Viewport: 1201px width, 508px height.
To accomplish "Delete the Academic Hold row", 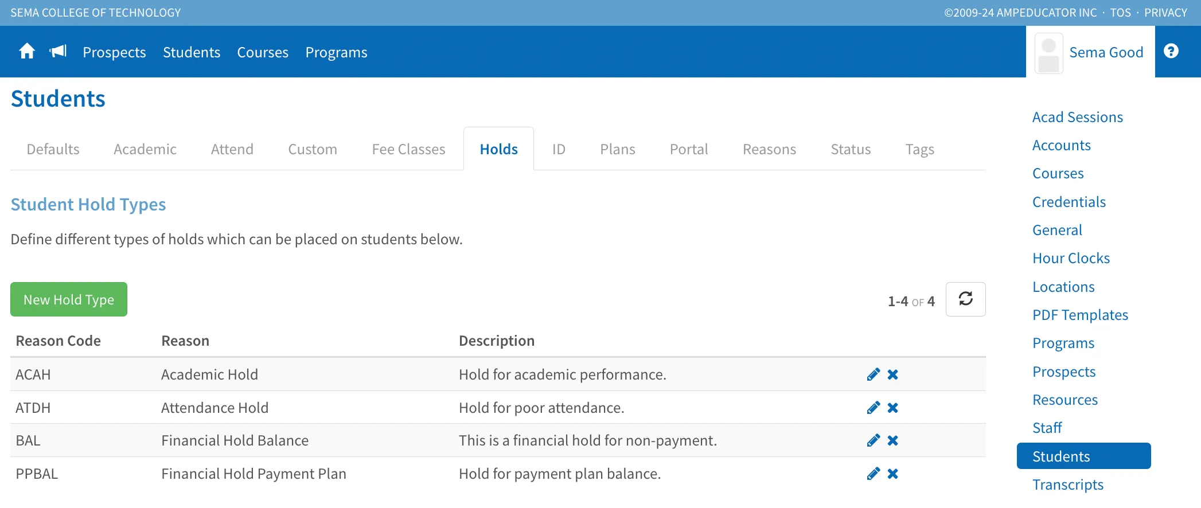I will (x=892, y=374).
